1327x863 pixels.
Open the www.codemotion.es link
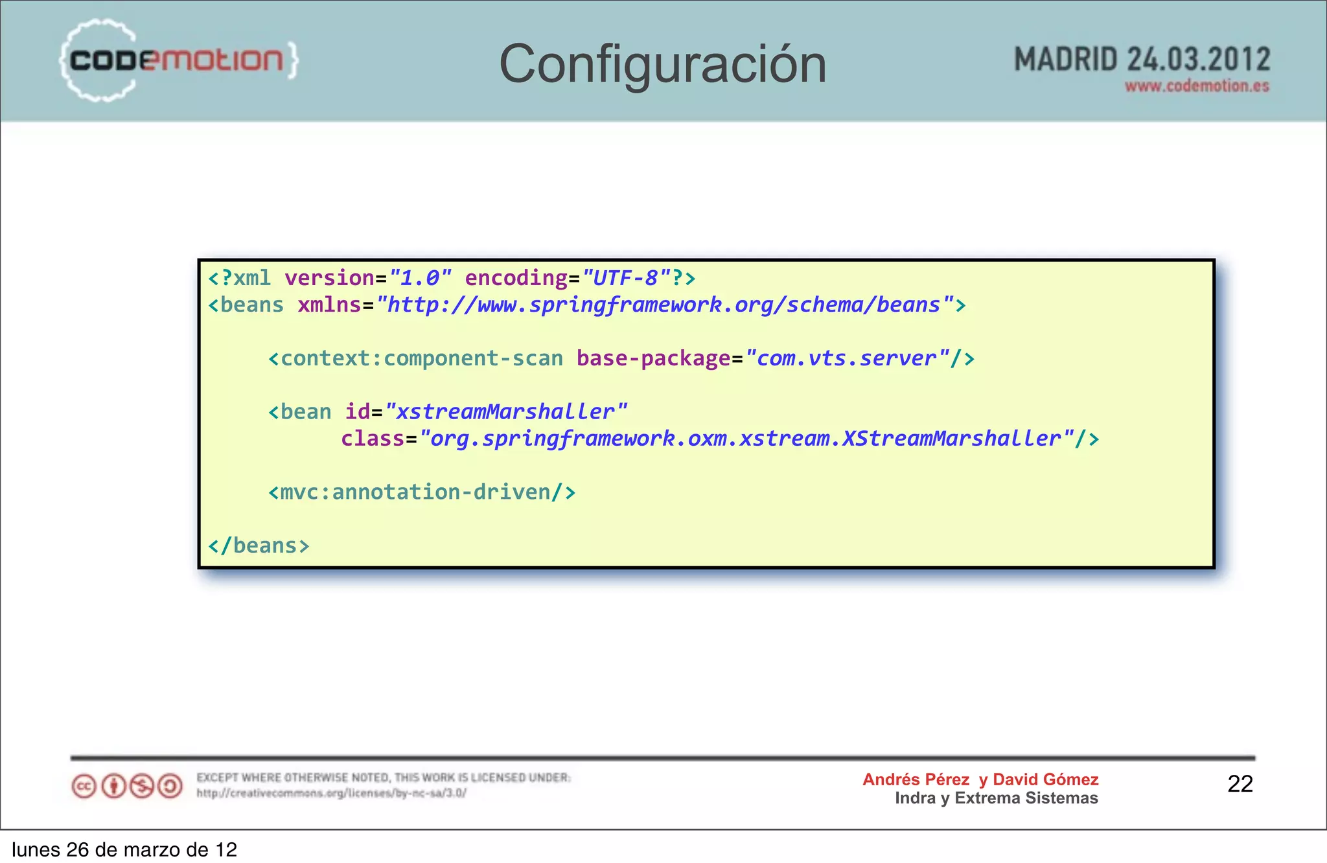(x=1197, y=86)
